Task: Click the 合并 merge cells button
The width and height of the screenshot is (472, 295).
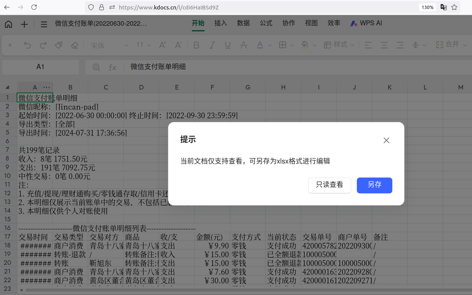Action: pyautogui.click(x=452, y=45)
